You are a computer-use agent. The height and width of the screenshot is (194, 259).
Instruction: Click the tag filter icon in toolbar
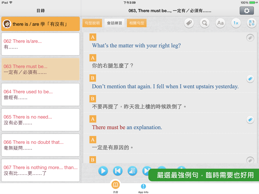click(189, 23)
